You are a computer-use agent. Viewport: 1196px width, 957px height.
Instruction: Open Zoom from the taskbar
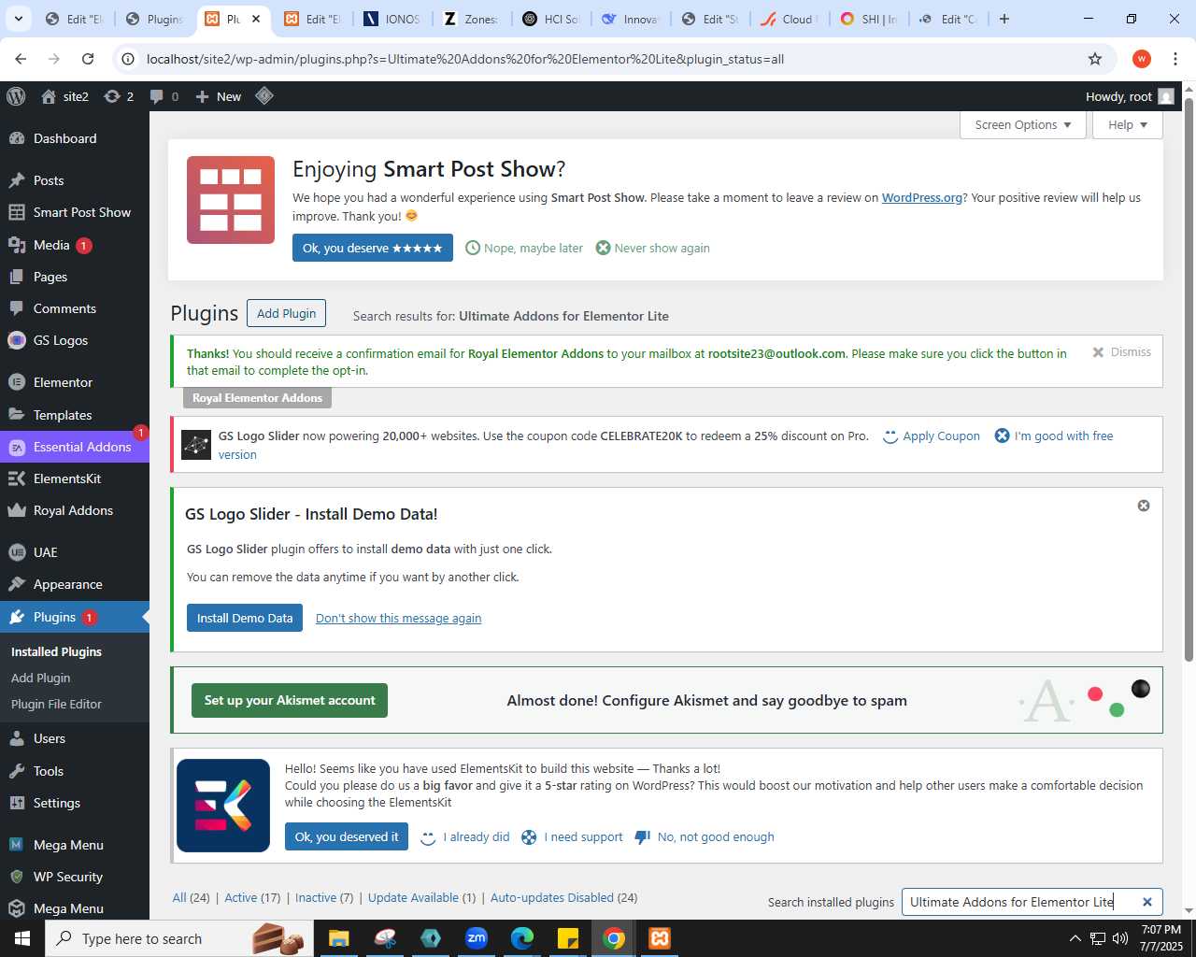pyautogui.click(x=477, y=938)
